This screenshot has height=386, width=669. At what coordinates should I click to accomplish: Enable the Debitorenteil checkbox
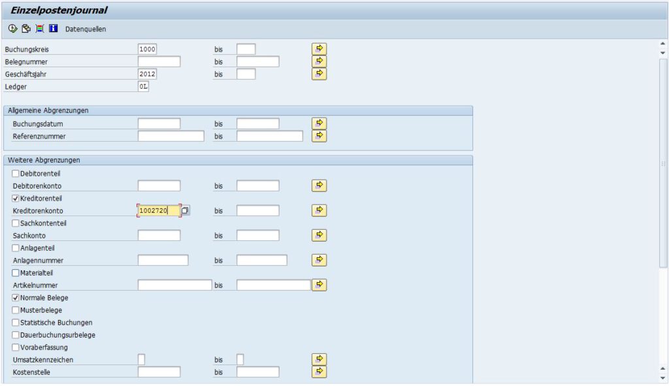click(16, 174)
